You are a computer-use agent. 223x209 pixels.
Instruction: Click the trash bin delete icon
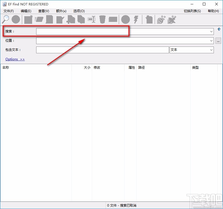click(102, 19)
